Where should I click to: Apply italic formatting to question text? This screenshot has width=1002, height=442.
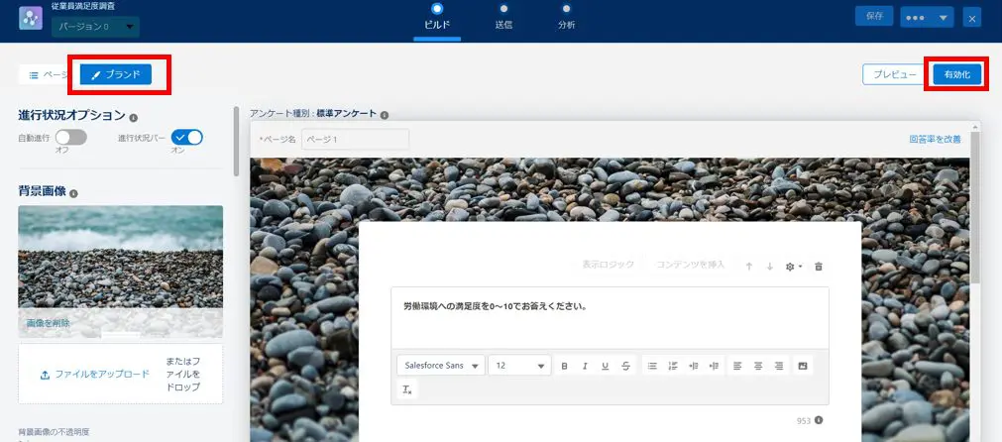point(585,366)
